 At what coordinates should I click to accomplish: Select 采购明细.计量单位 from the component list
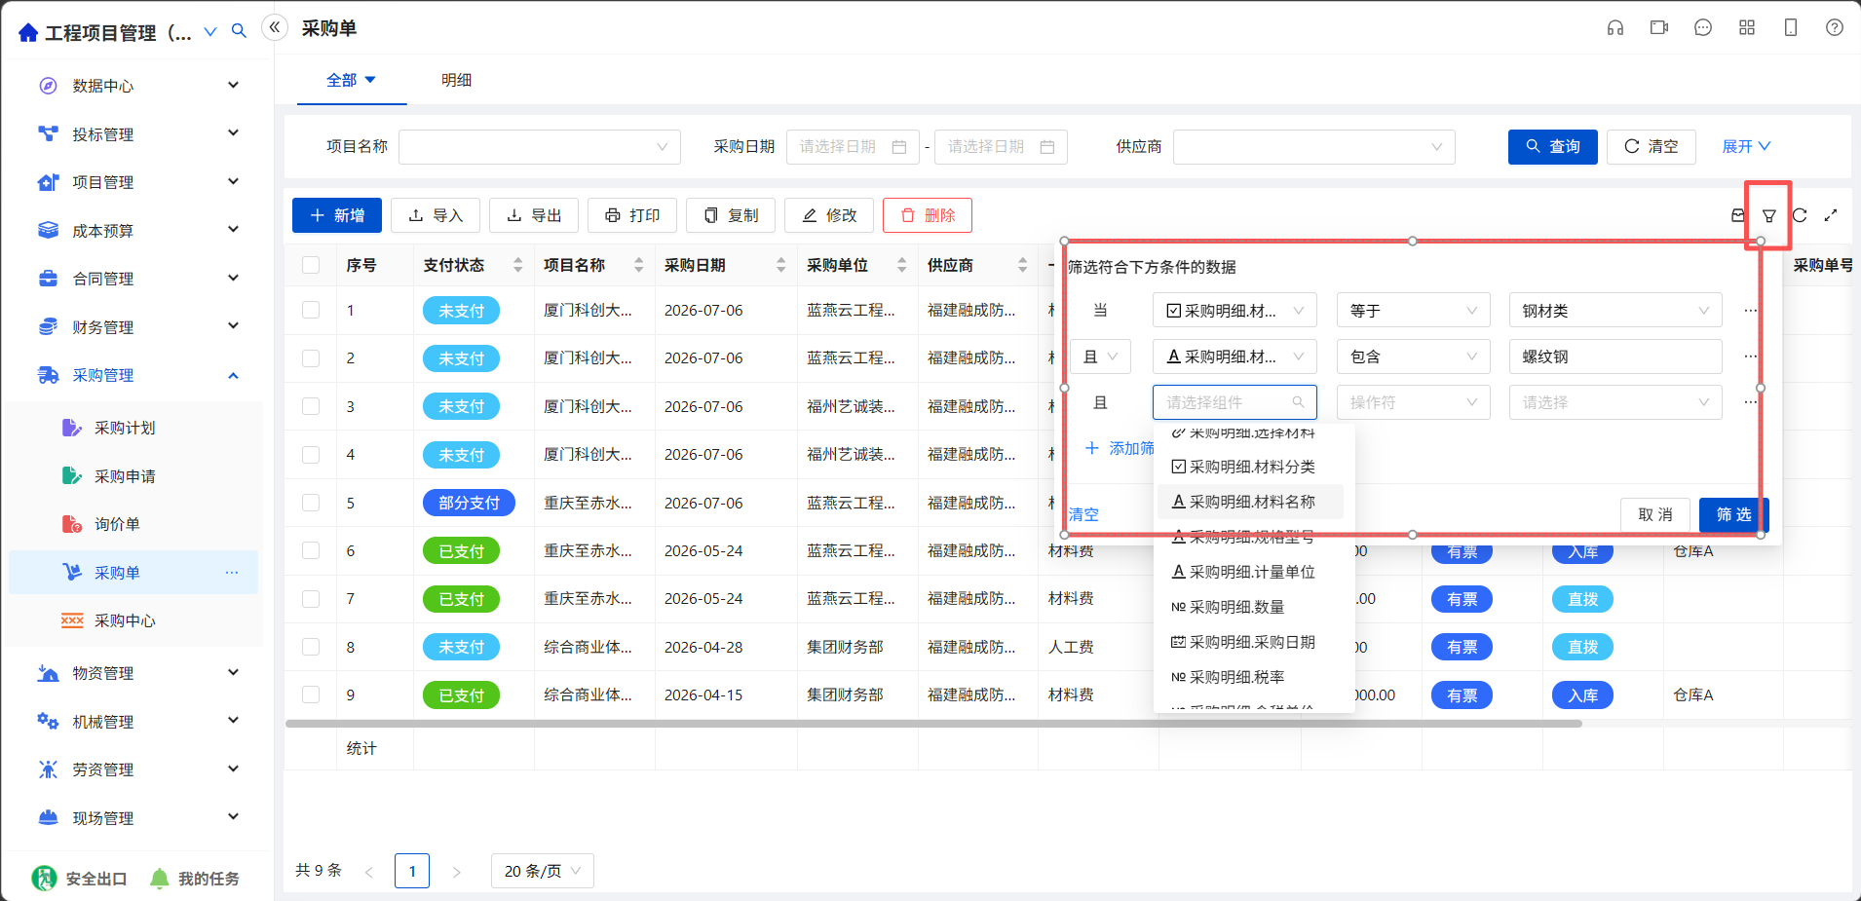point(1251,572)
